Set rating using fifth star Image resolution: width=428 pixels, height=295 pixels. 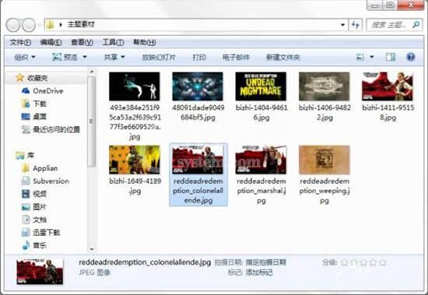[382, 262]
